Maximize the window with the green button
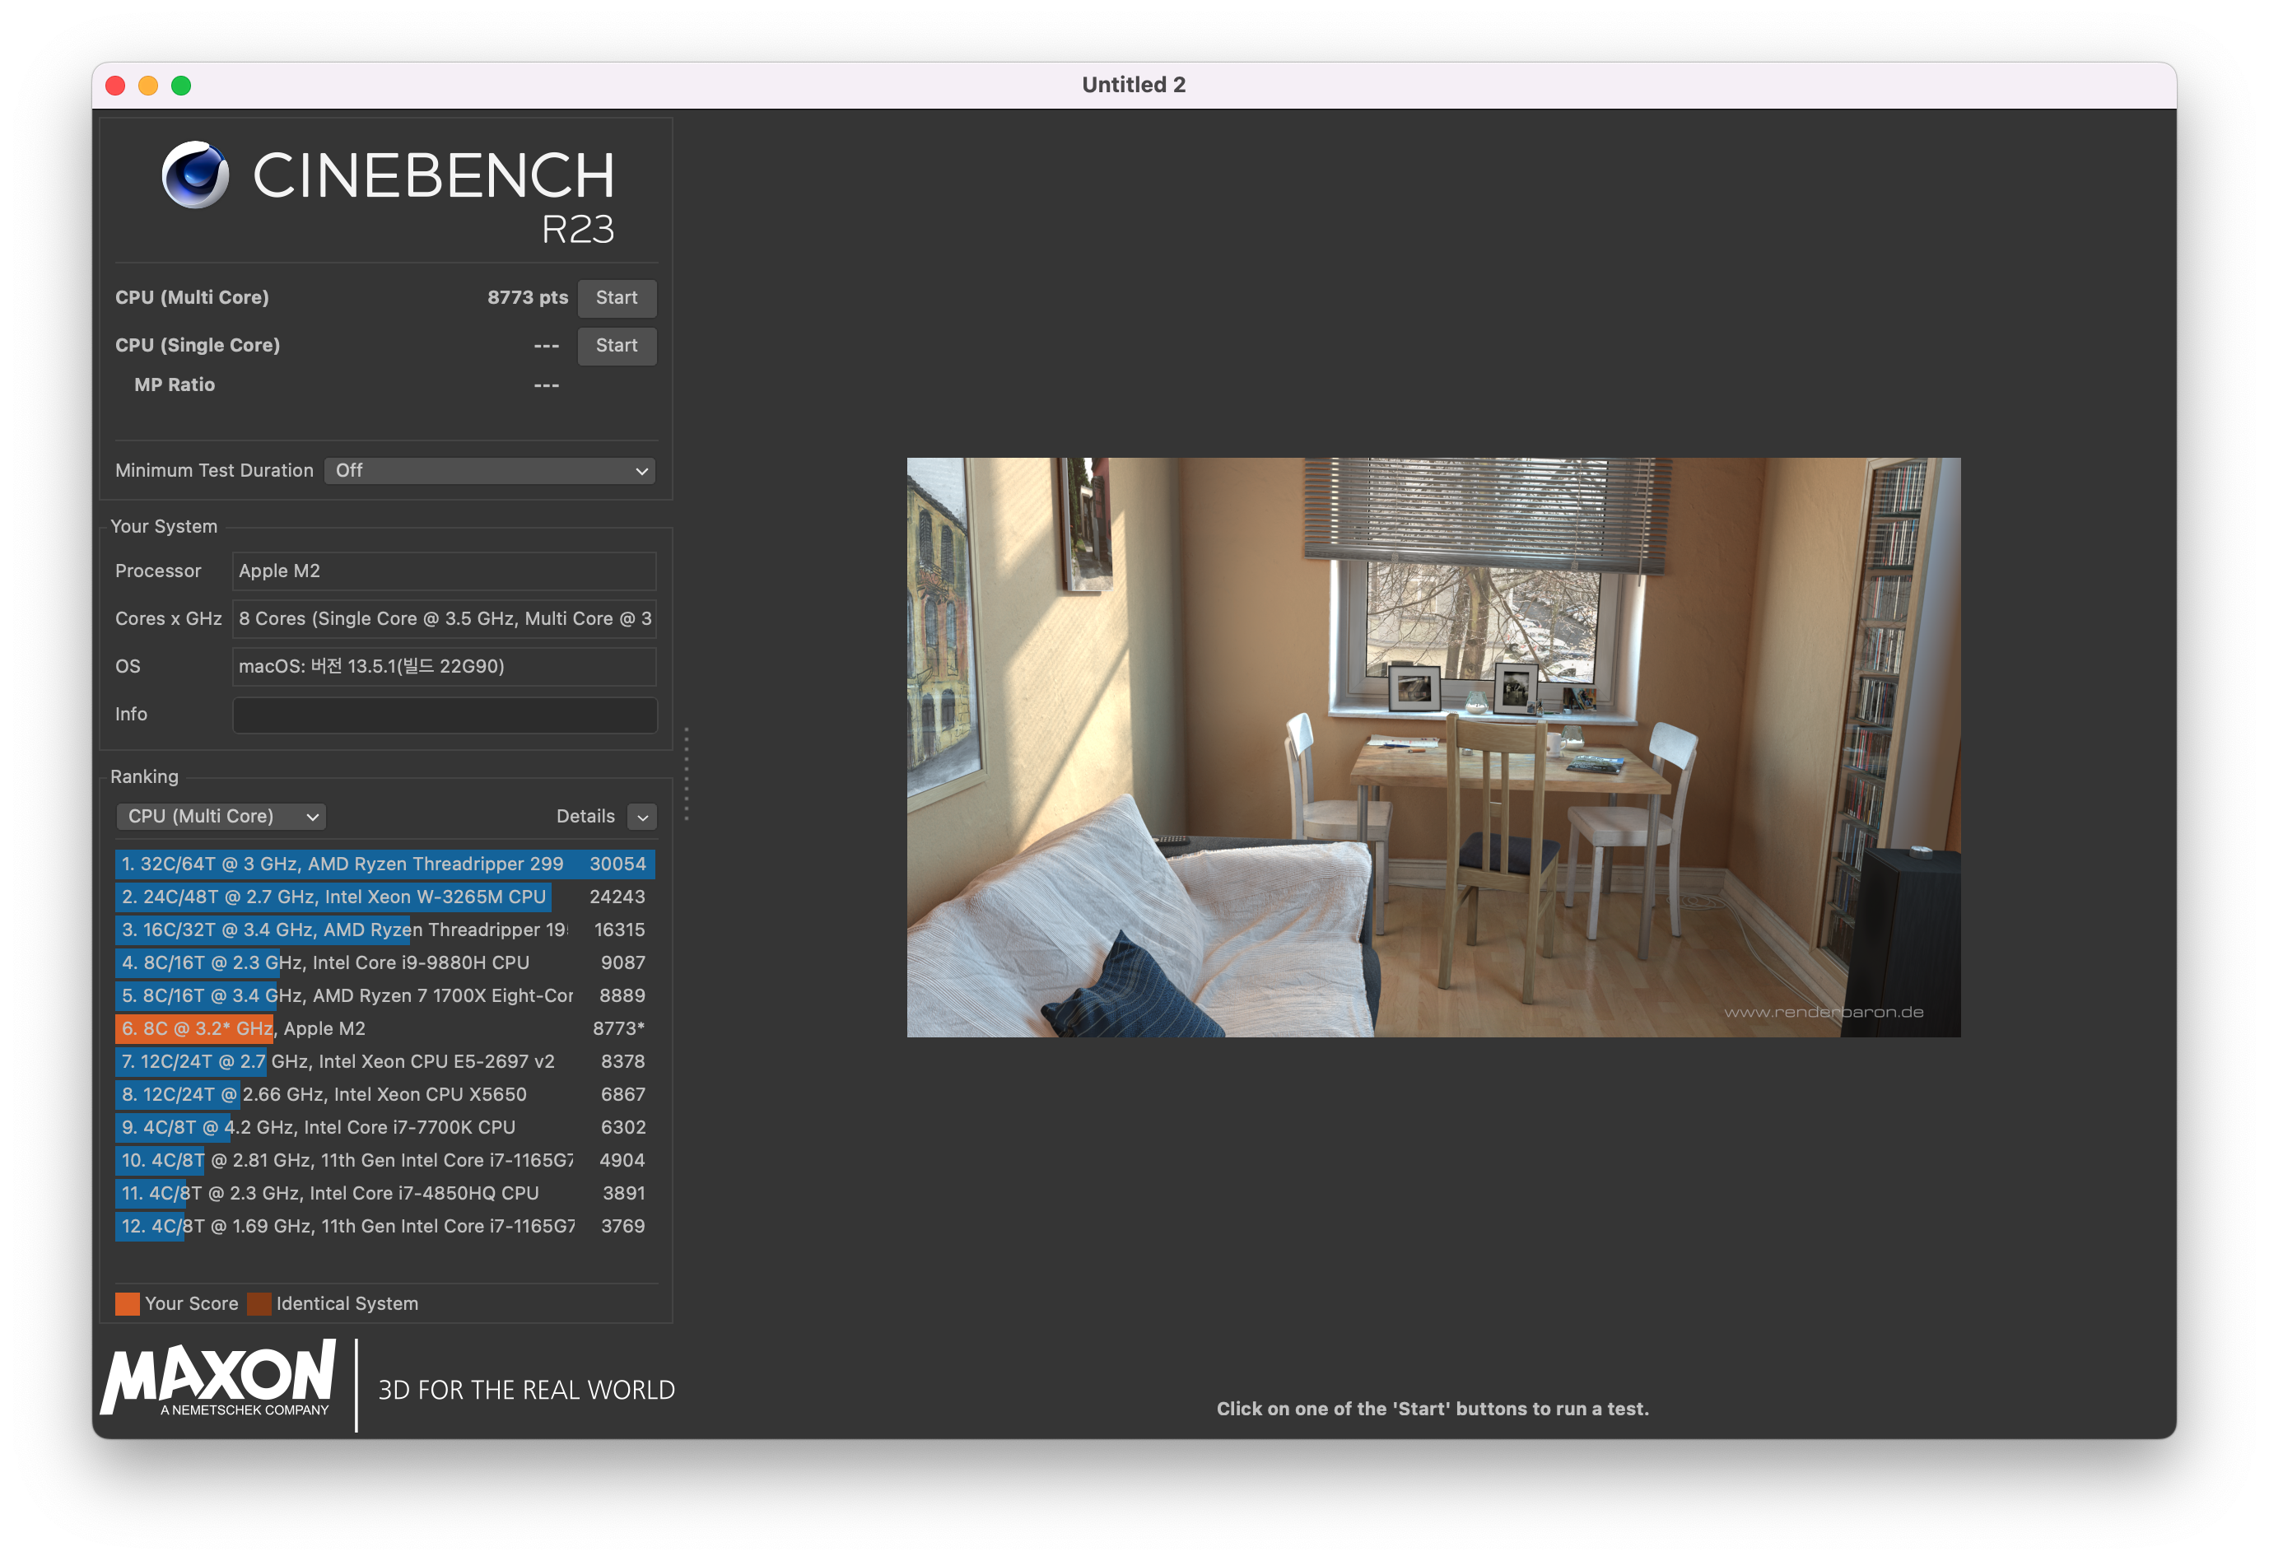 pos(181,85)
